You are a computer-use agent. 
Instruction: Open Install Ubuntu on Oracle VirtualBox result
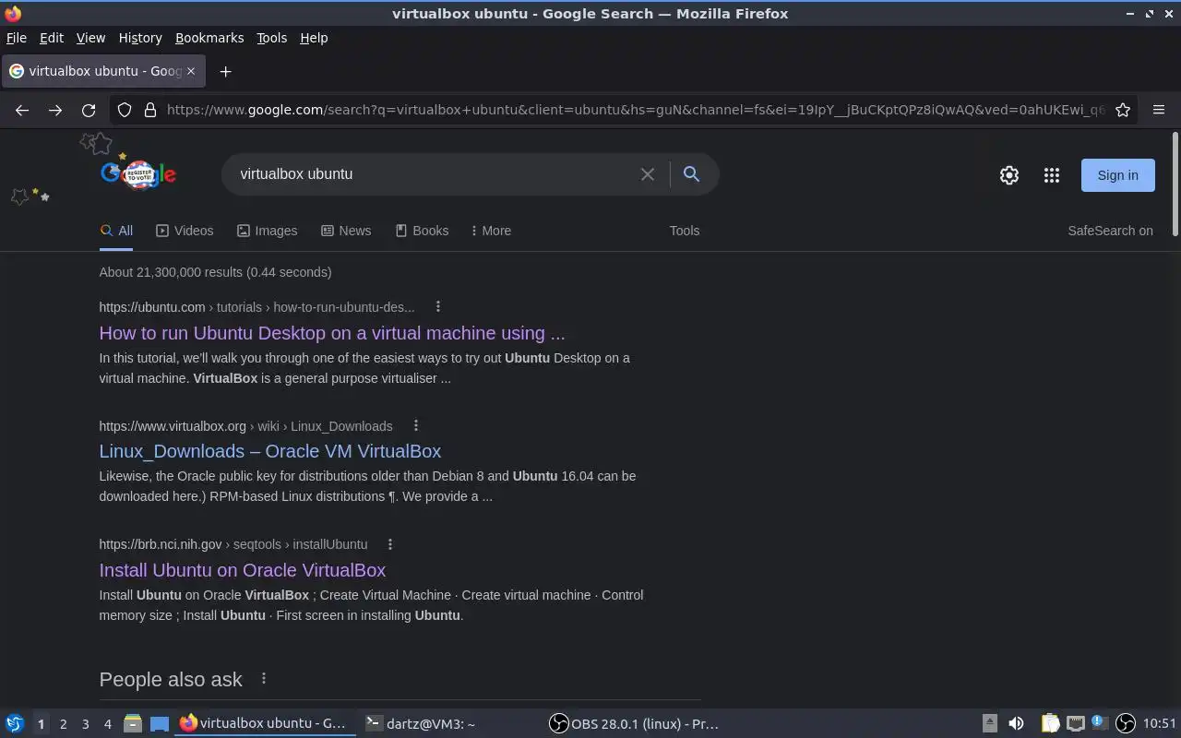pyautogui.click(x=243, y=570)
